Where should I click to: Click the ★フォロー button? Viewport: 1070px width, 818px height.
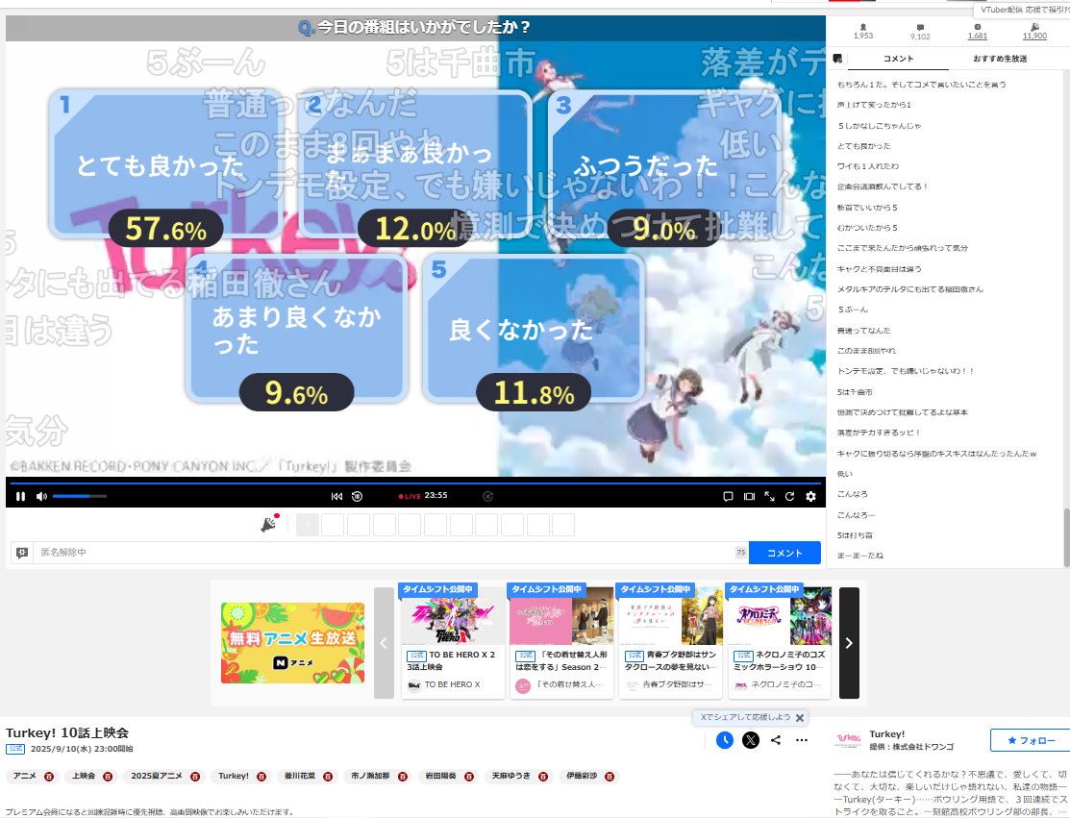click(1031, 740)
